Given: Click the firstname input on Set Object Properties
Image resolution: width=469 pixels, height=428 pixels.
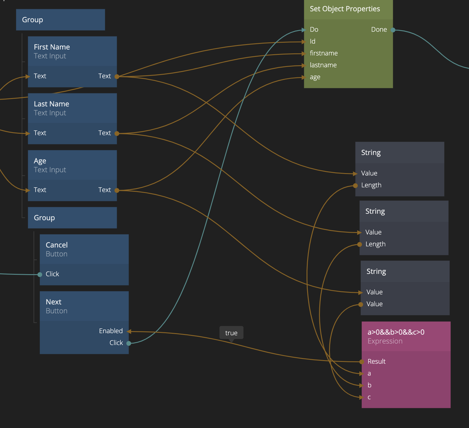Looking at the screenshot, I should [x=323, y=53].
